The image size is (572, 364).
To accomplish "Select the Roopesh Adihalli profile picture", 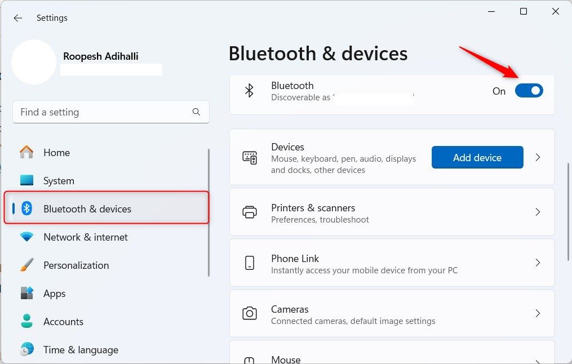I will 34,62.
